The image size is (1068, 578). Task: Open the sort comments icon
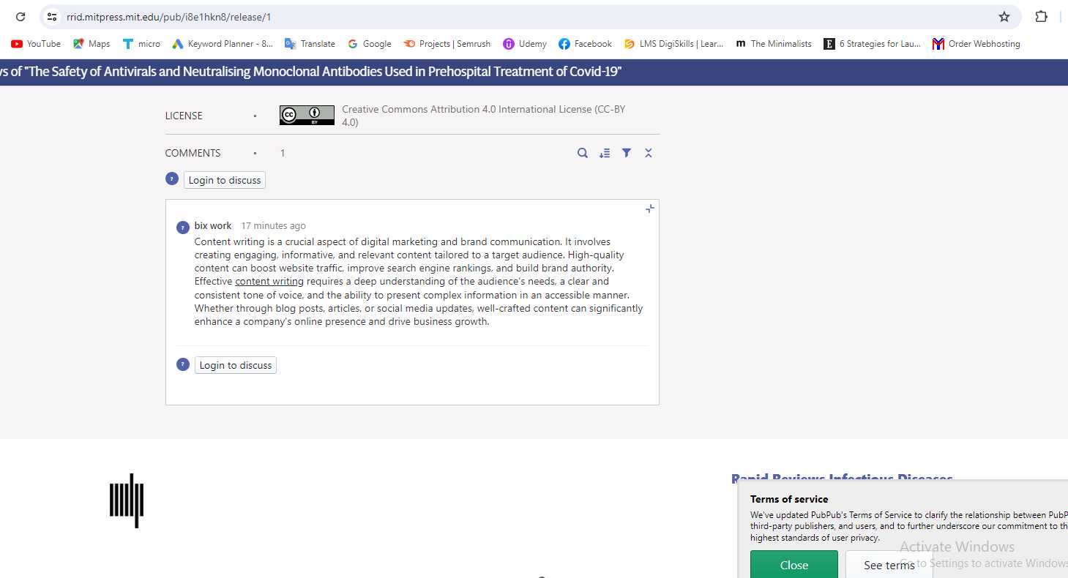[x=605, y=153]
